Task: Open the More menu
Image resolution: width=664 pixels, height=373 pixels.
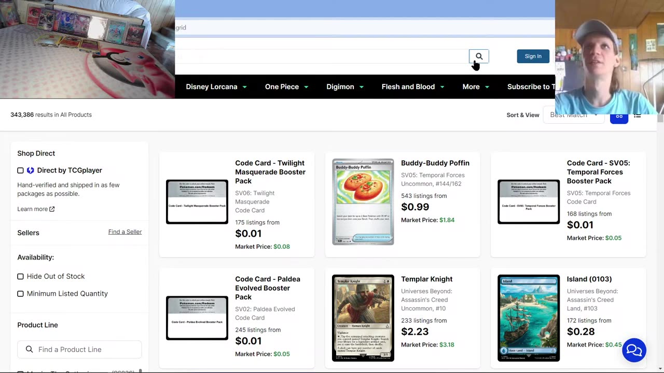Action: [476, 87]
